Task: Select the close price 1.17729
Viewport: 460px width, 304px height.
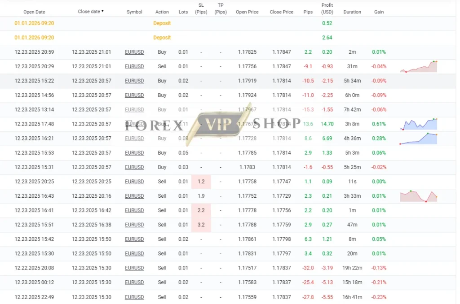Action: (281, 196)
